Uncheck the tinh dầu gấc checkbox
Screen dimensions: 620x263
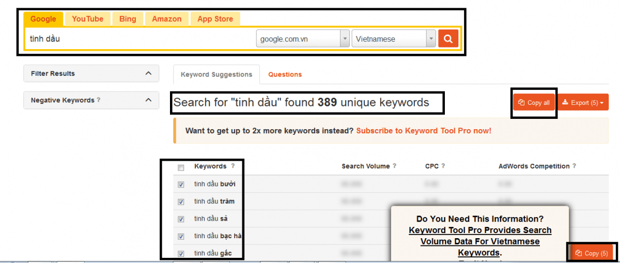(x=181, y=254)
